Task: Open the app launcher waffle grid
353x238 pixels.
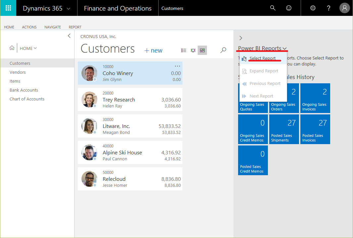Action: click(x=8, y=8)
